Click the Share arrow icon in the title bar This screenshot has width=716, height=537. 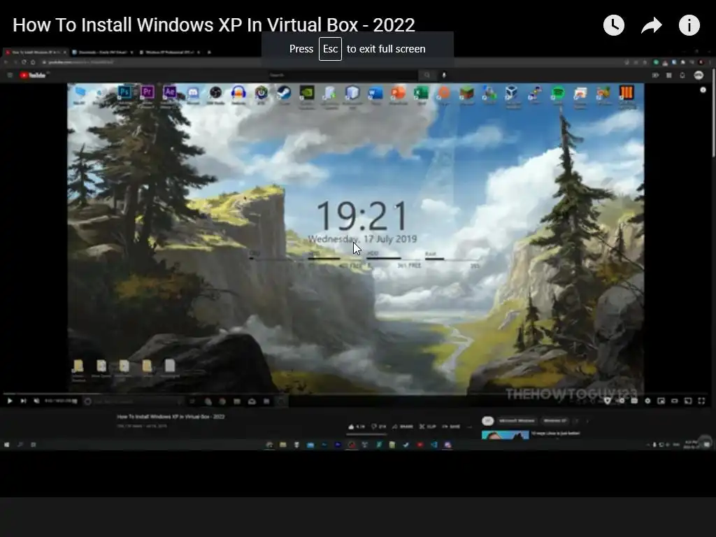tap(652, 25)
